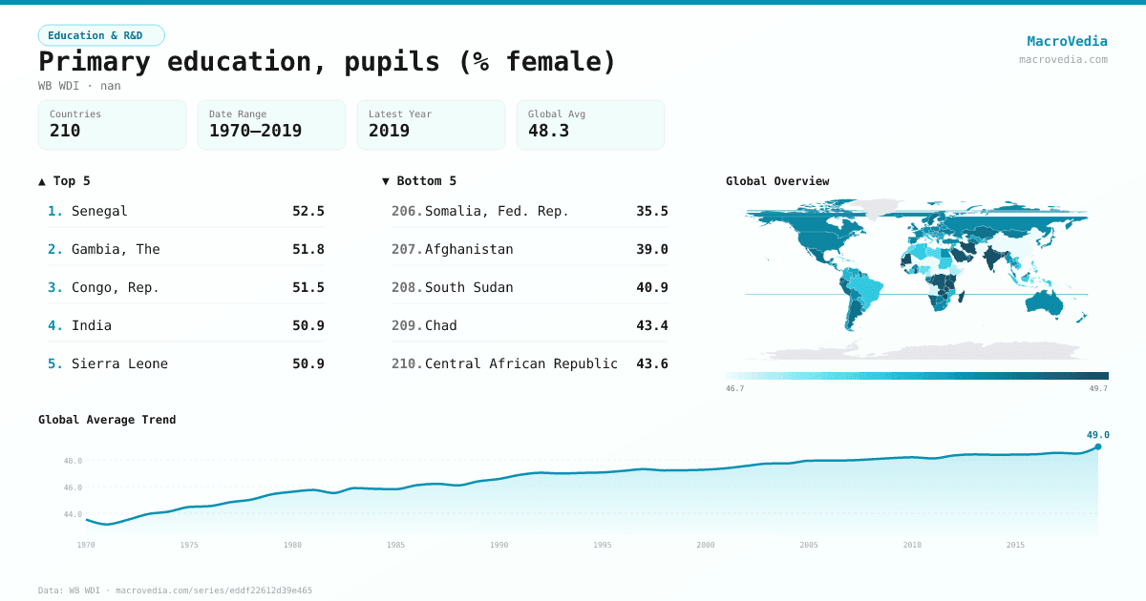Click the macrovedia.com site link
The height and width of the screenshot is (601, 1146).
[1063, 59]
